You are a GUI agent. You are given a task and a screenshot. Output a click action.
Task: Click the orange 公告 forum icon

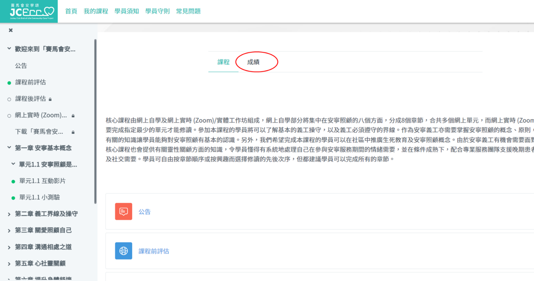pos(123,212)
